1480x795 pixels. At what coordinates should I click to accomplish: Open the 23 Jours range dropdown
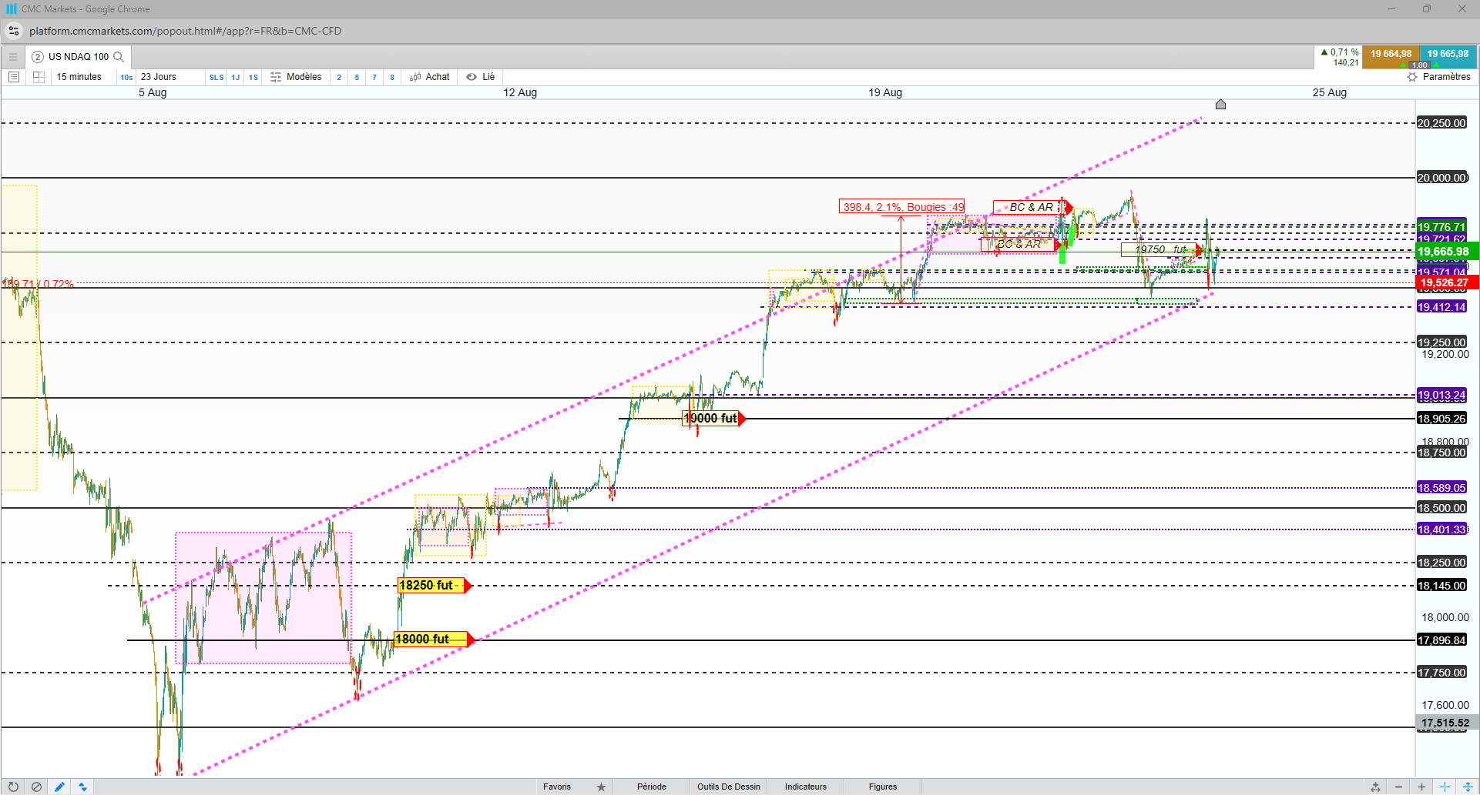pos(159,77)
